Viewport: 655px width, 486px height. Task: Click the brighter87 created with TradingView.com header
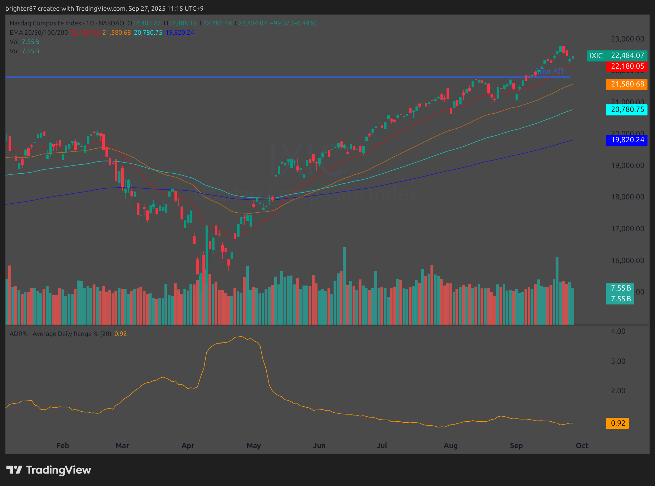[x=104, y=8]
